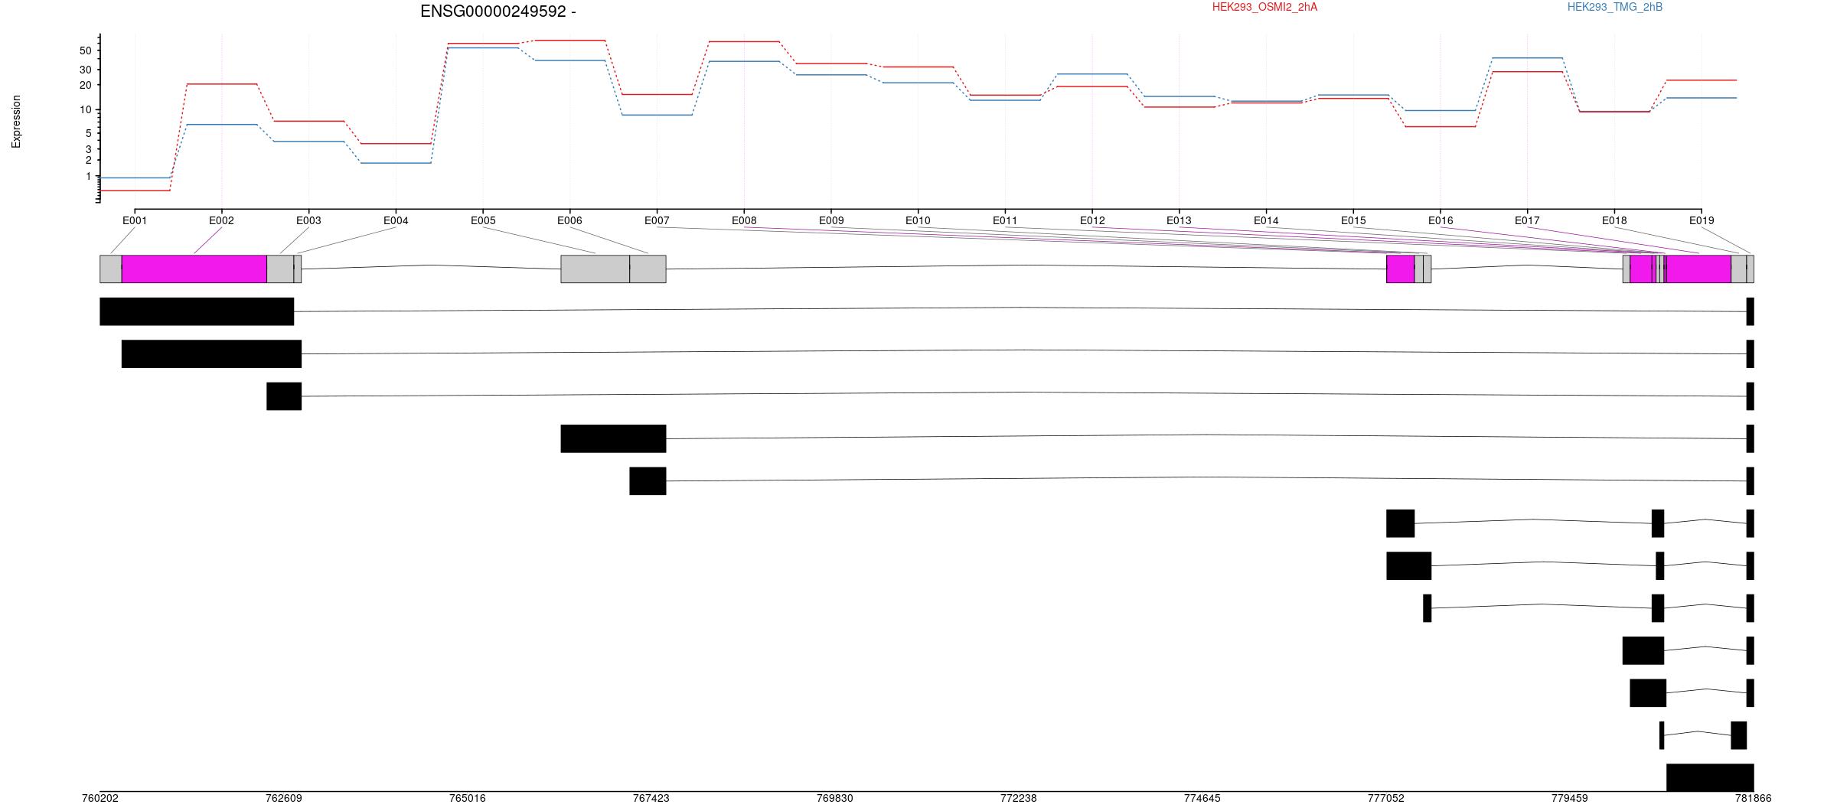The image size is (1837, 811).
Task: Click exon bin label E011
Action: coord(1005,220)
